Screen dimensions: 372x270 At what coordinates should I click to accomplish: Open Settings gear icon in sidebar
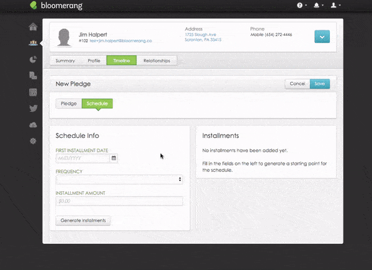click(33, 141)
